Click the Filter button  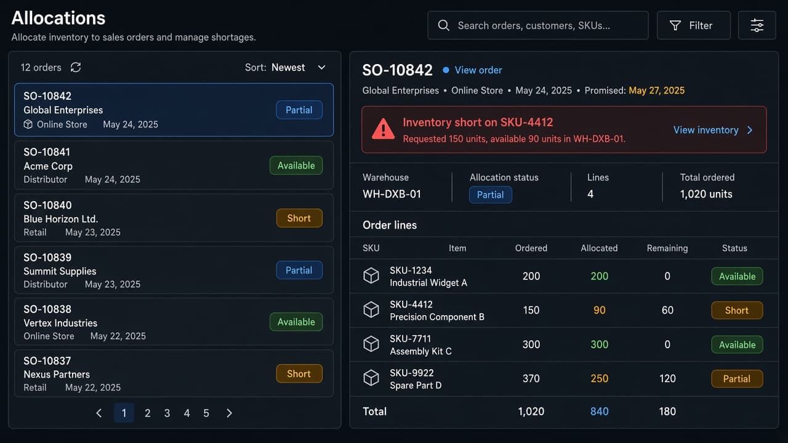pos(694,25)
